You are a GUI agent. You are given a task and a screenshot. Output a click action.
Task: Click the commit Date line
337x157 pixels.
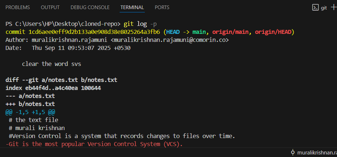[68, 48]
